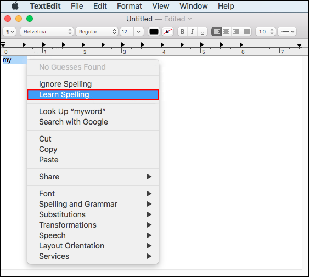Open the Apple menu
The width and height of the screenshot is (309, 277).
(x=15, y=6)
